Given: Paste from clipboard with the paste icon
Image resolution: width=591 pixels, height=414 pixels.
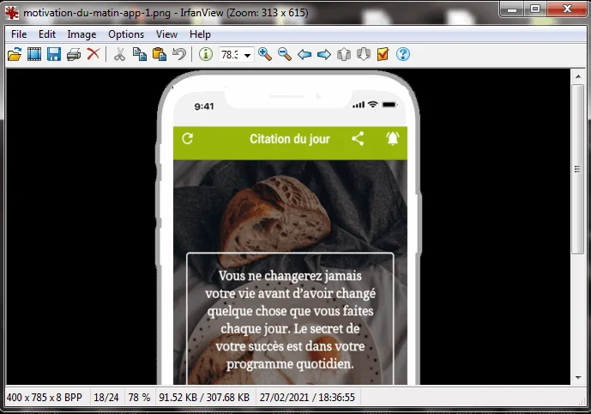Looking at the screenshot, I should pyautogui.click(x=159, y=54).
